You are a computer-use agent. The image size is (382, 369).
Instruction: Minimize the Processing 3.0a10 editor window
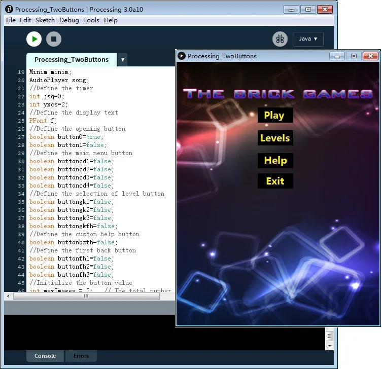(x=291, y=10)
